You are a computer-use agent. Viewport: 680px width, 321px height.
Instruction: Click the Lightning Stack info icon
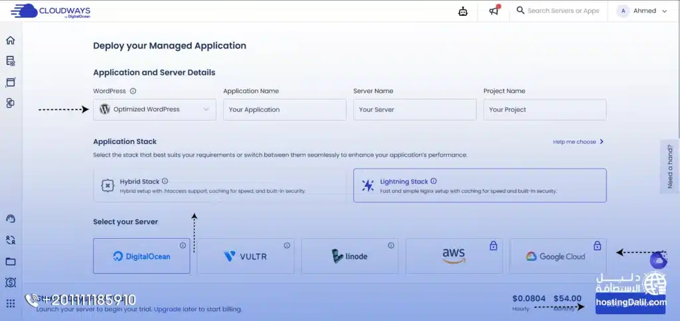coord(434,181)
